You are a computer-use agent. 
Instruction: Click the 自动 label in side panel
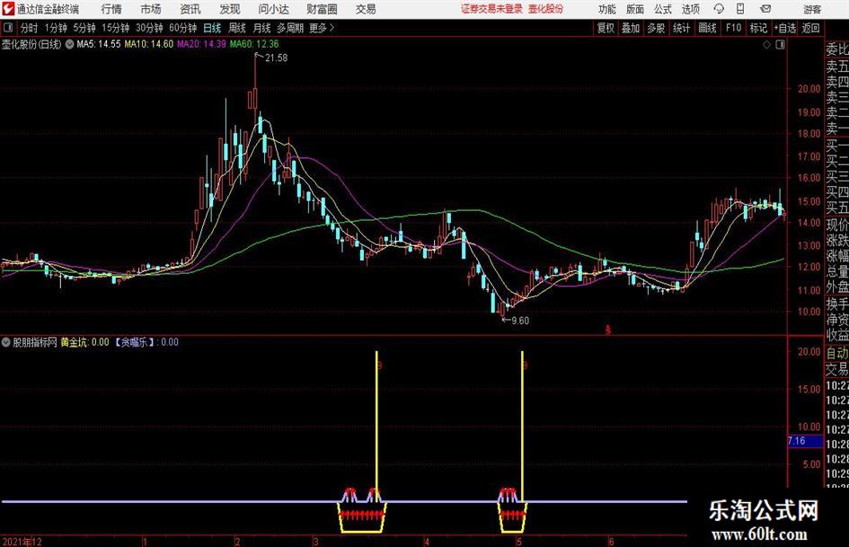point(837,354)
